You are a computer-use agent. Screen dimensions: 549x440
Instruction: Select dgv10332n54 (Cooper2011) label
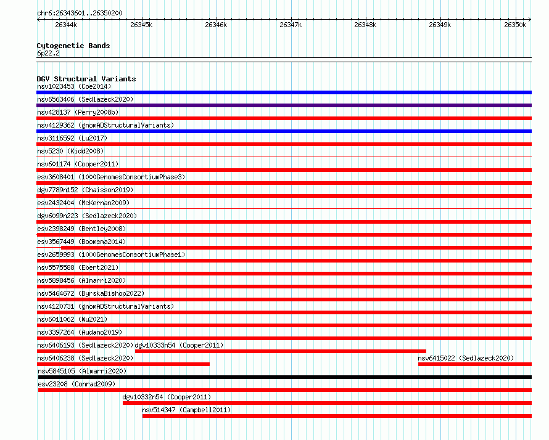pos(167,397)
